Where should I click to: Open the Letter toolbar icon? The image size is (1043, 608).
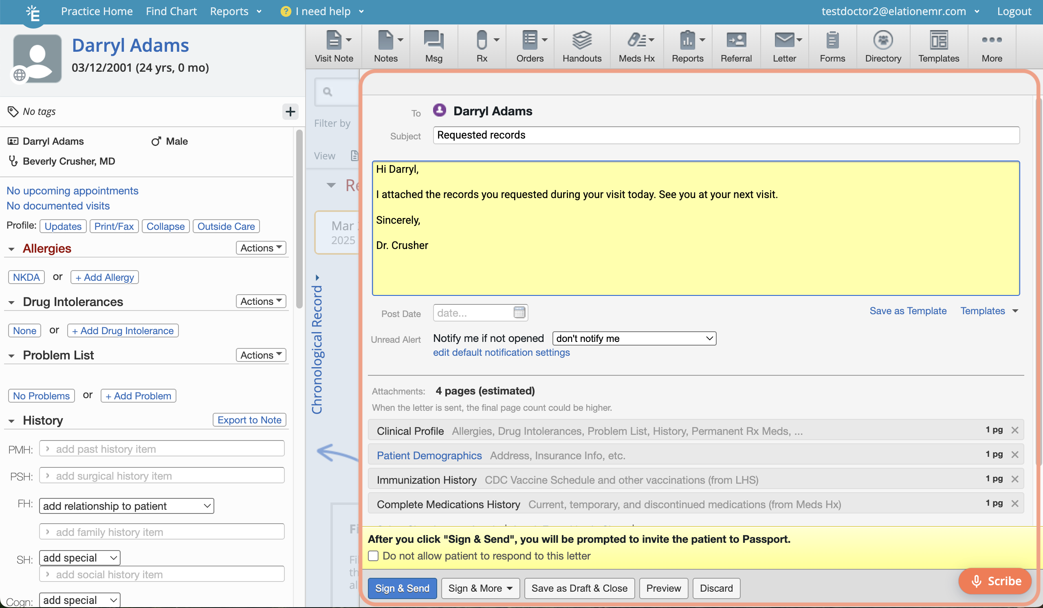pos(784,46)
